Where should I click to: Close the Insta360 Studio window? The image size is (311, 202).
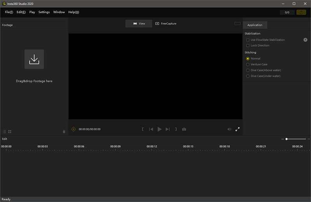point(305,4)
